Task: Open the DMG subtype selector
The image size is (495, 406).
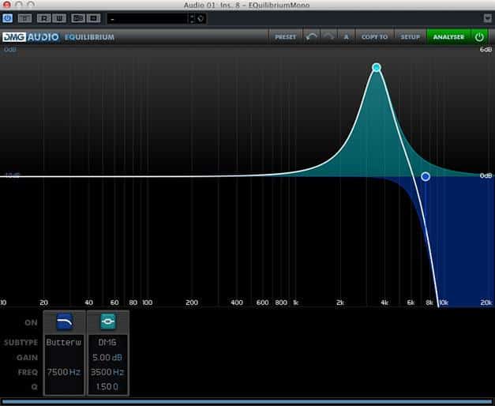Action: pos(107,342)
